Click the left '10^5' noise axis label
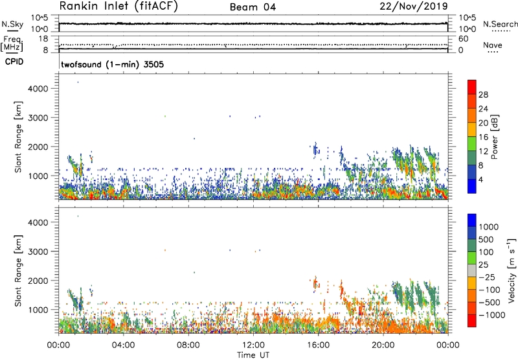The image size is (518, 359). coord(39,18)
